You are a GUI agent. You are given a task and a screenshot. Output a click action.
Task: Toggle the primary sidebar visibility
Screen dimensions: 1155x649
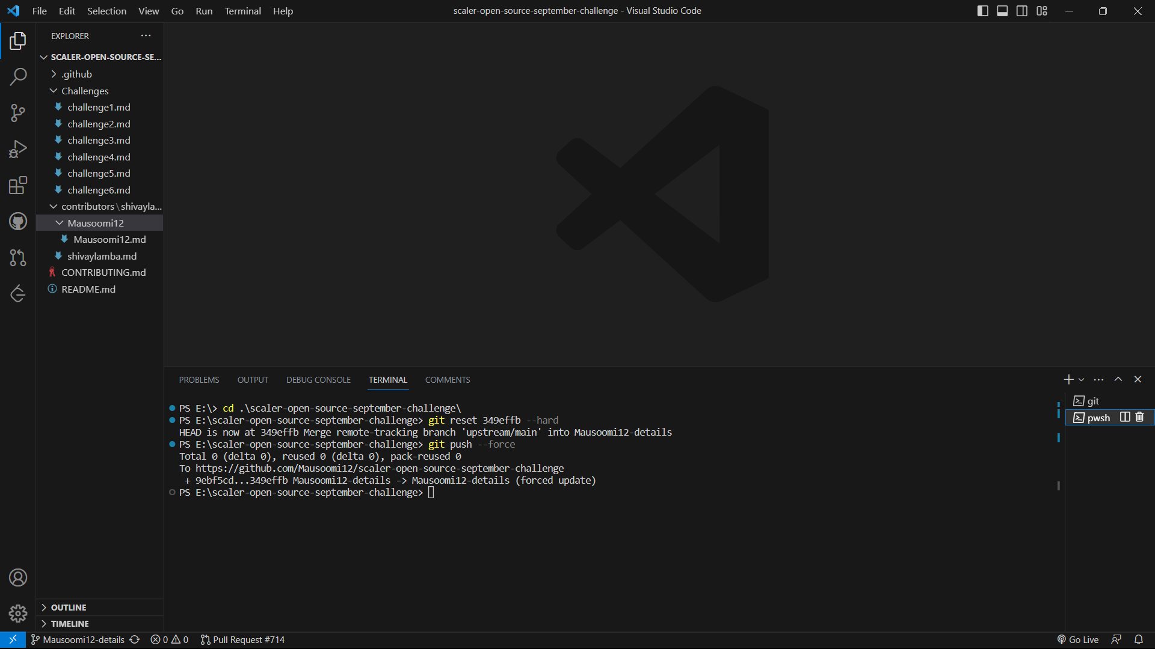[983, 10]
